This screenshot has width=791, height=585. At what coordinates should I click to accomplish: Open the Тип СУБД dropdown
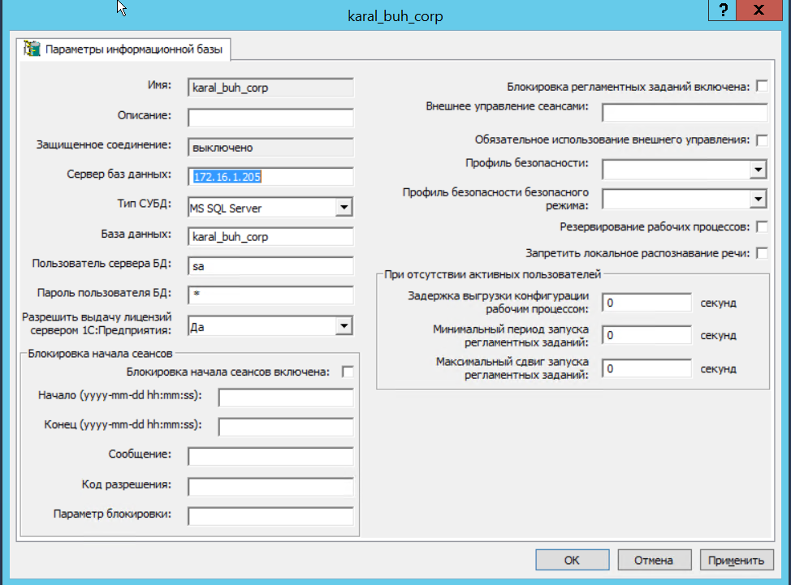point(344,208)
